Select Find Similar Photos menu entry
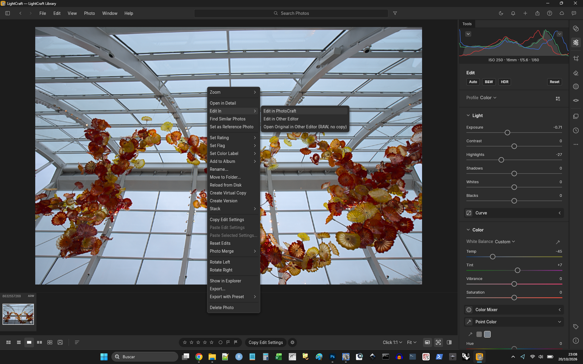 [233, 119]
